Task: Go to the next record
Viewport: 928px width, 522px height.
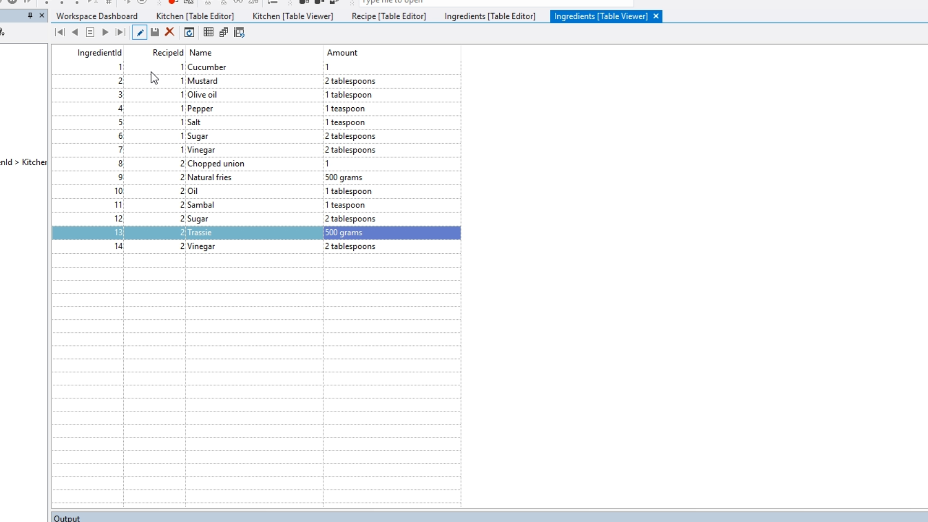Action: point(105,32)
